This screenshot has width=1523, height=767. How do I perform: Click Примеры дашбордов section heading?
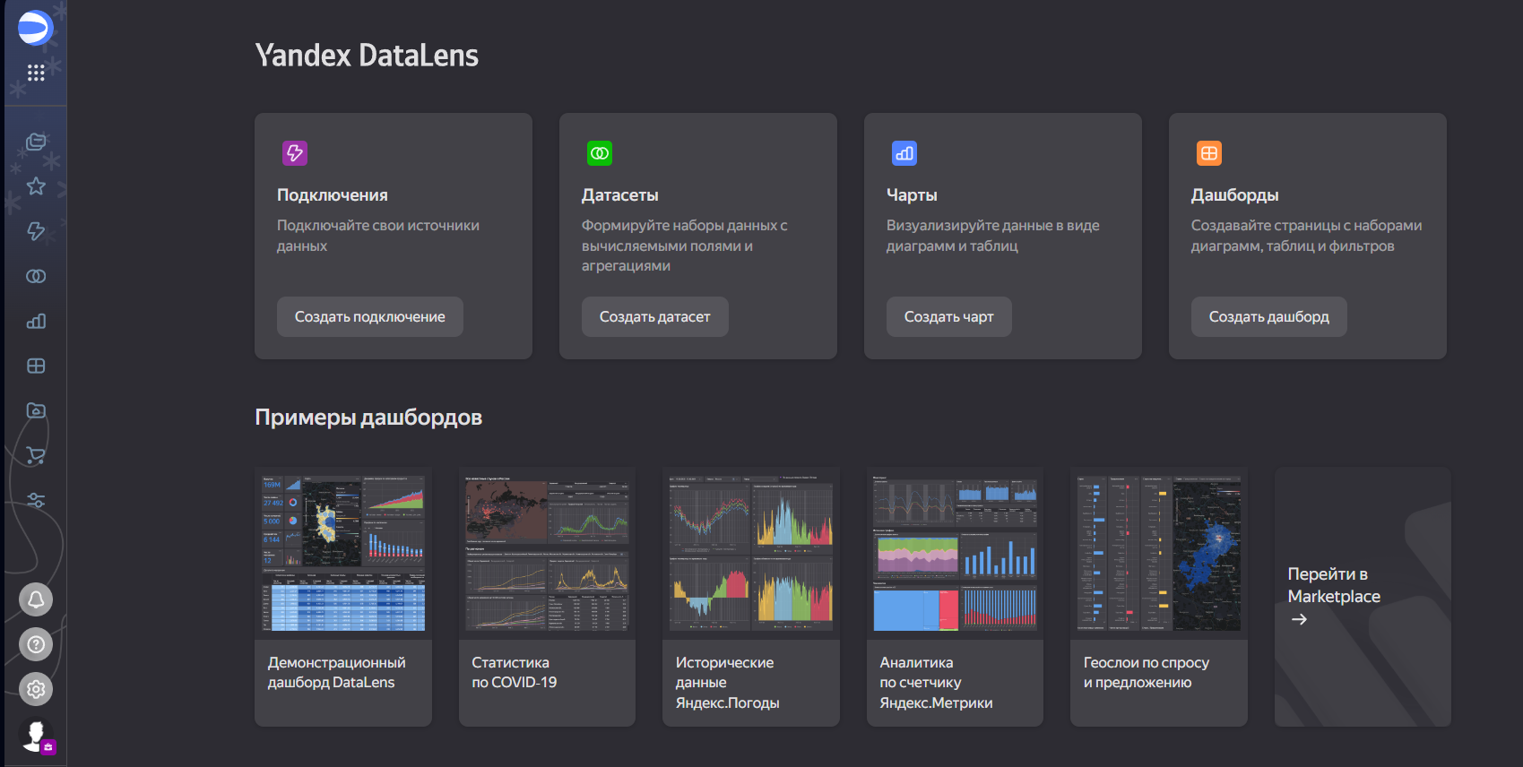pyautogui.click(x=368, y=418)
